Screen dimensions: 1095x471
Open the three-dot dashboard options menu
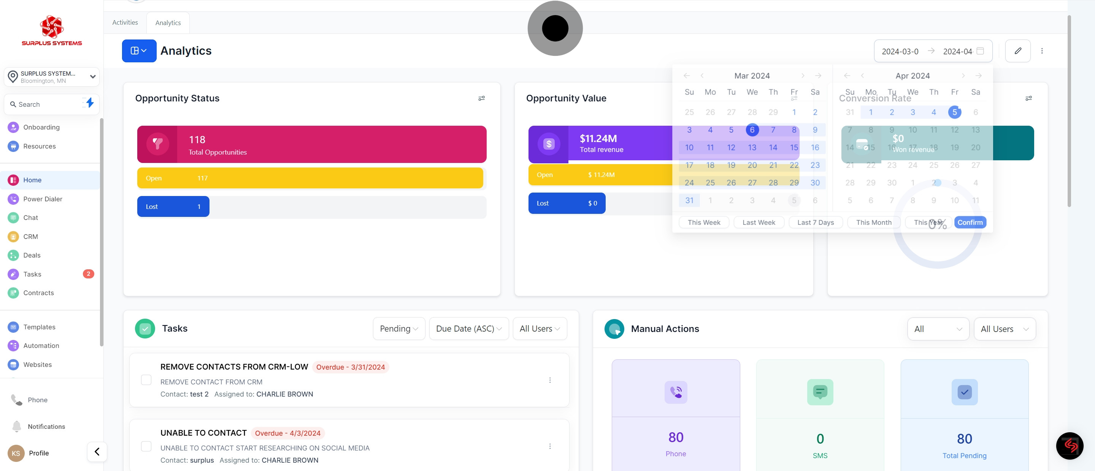pyautogui.click(x=1042, y=51)
